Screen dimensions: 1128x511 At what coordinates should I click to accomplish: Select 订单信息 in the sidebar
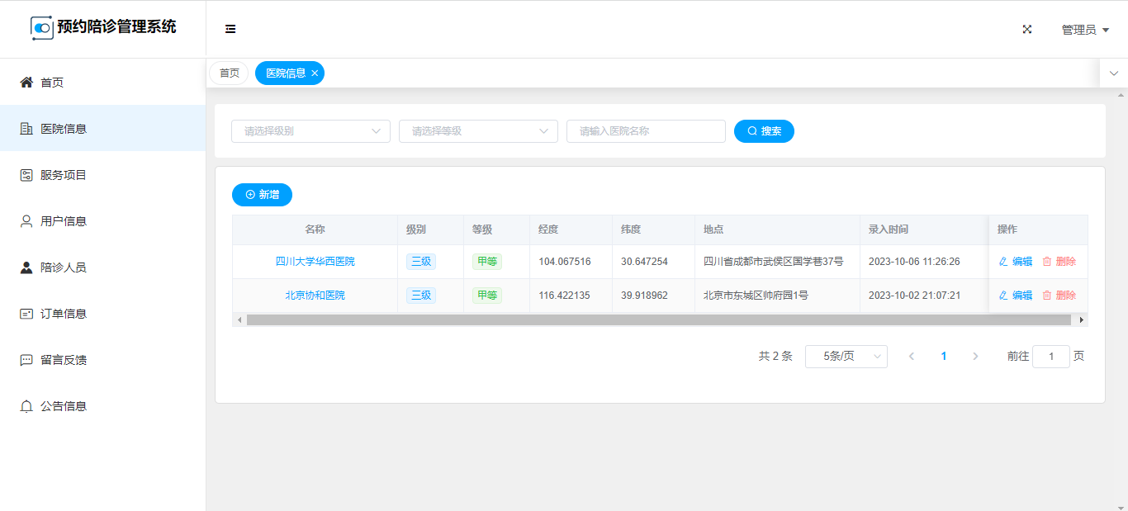[64, 314]
